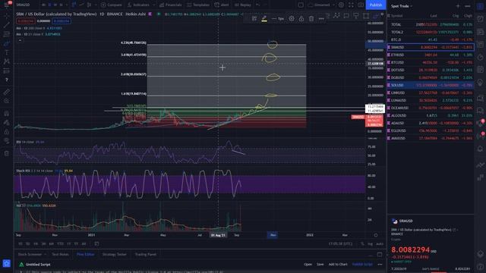Open chart settings gear at top right
The height and width of the screenshot is (273, 486).
[x=341, y=5]
